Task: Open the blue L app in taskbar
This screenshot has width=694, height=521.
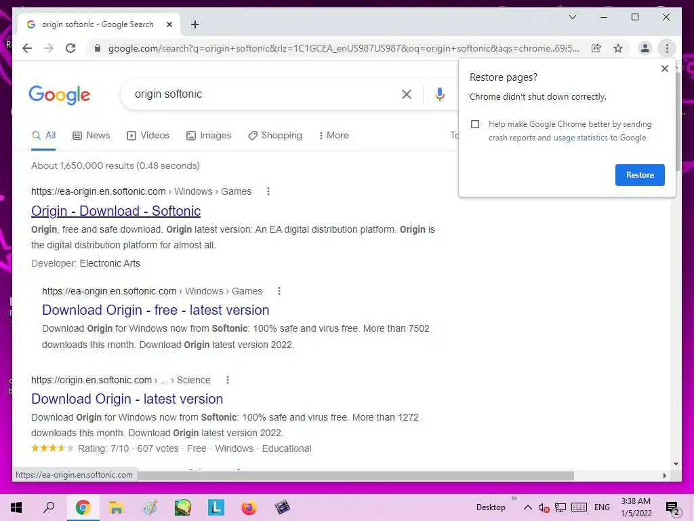Action: [x=216, y=507]
